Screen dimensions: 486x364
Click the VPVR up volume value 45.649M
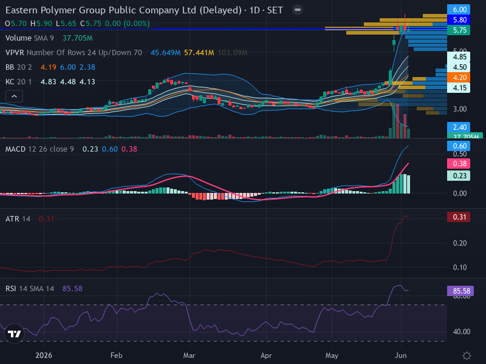click(x=165, y=53)
